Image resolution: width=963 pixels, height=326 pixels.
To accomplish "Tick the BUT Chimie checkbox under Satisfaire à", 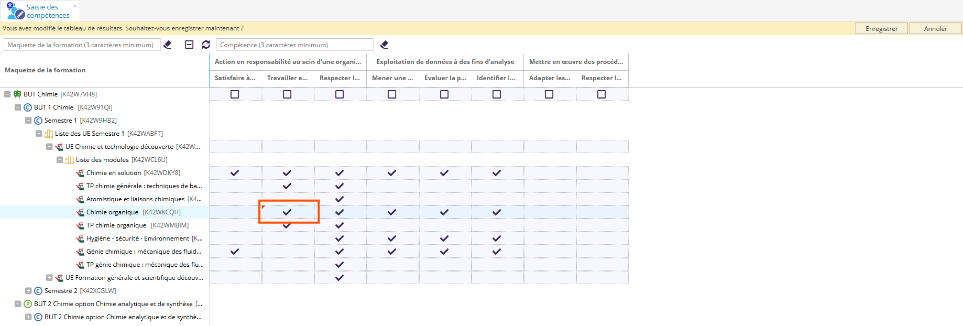I will click(235, 94).
